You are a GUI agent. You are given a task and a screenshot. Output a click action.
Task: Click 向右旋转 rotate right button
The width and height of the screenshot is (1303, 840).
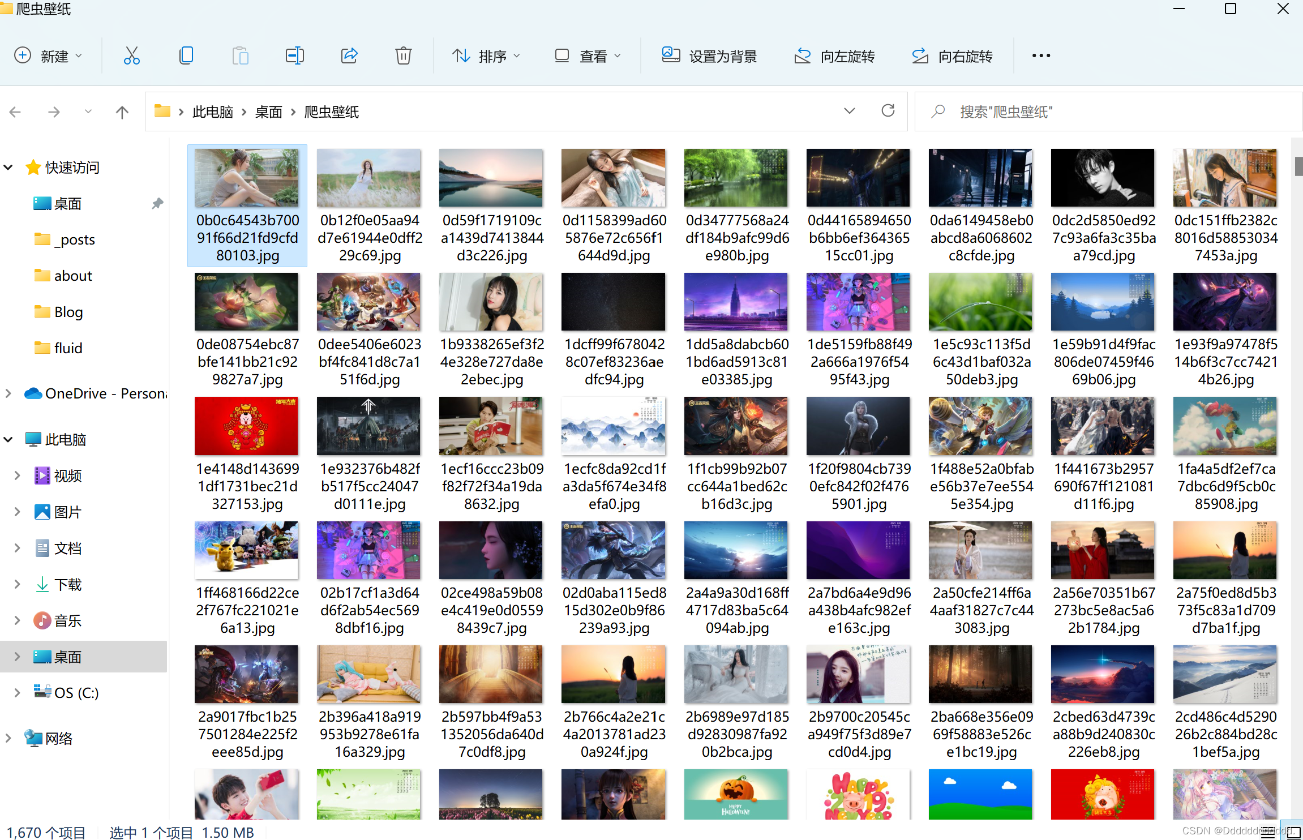coord(952,56)
